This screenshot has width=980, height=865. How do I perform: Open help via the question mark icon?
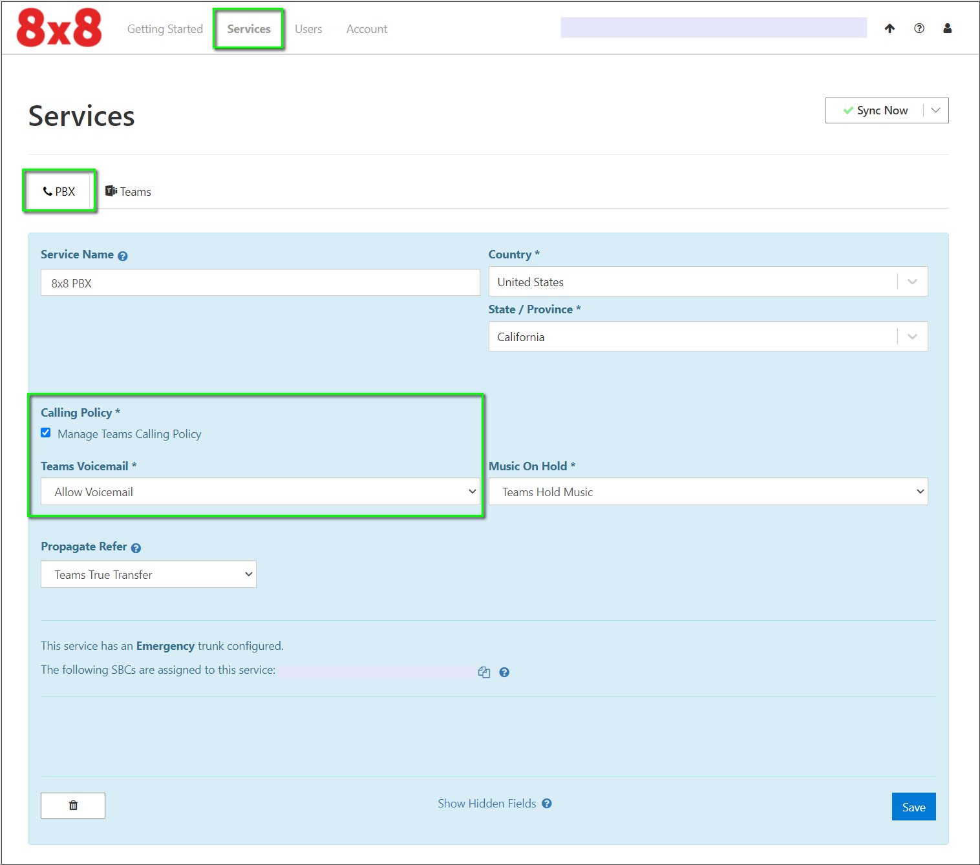pyautogui.click(x=919, y=28)
